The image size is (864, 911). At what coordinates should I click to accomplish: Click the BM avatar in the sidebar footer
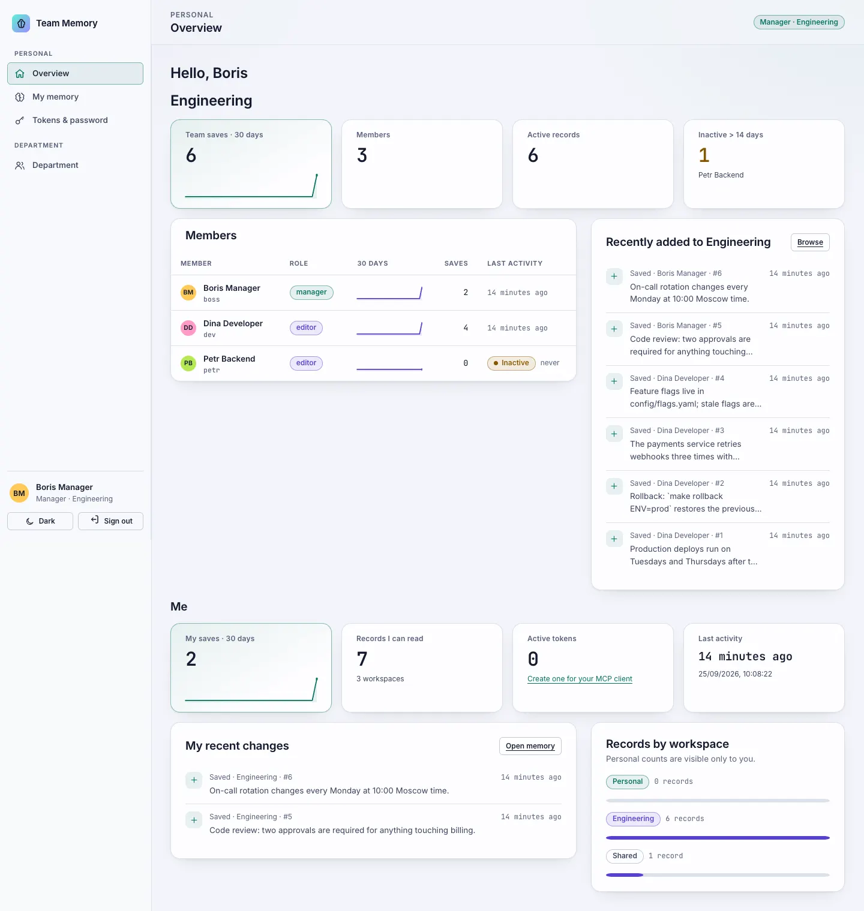pyautogui.click(x=19, y=493)
